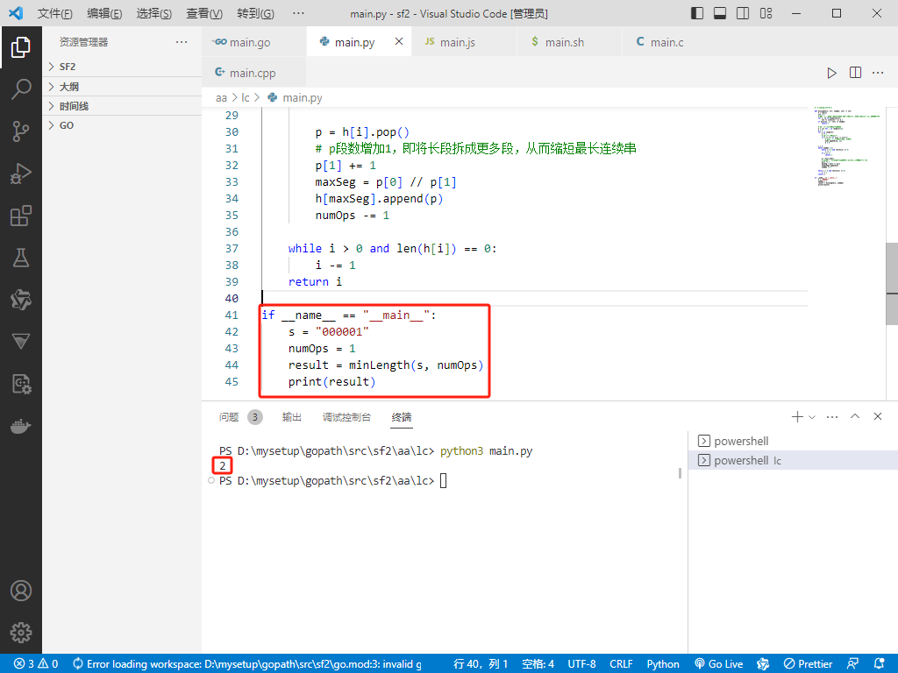Open the Explorer view in activity bar
The height and width of the screenshot is (673, 898).
coord(21,47)
